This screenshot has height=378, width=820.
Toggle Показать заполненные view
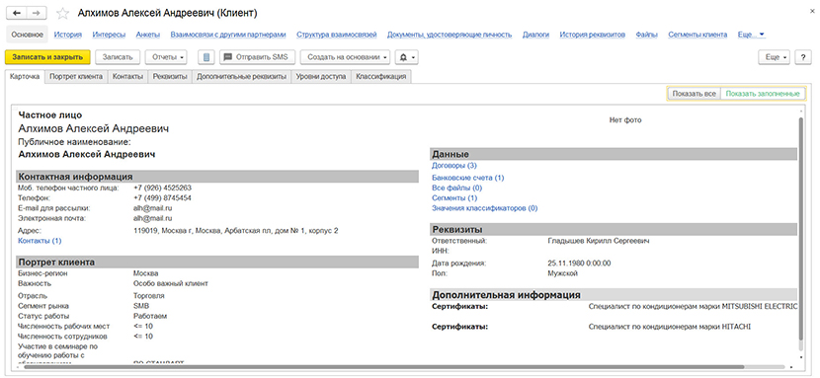tap(763, 94)
